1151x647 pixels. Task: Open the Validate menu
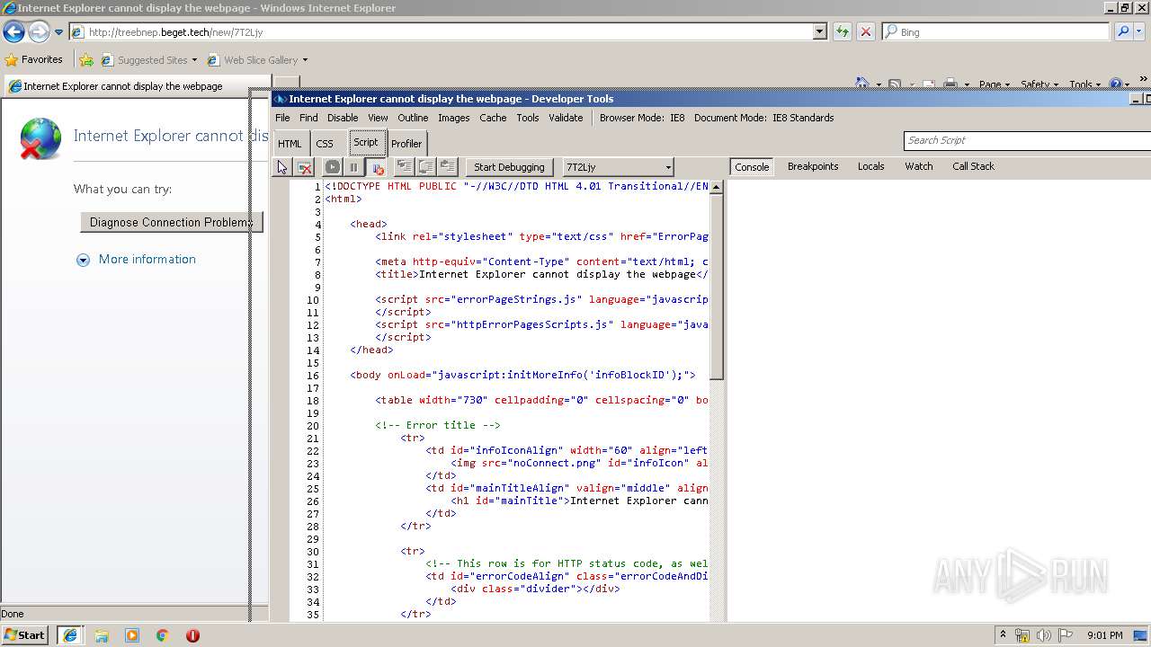[x=566, y=118]
